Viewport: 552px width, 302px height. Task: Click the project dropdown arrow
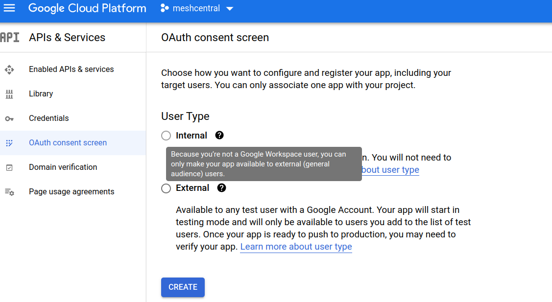click(x=230, y=9)
